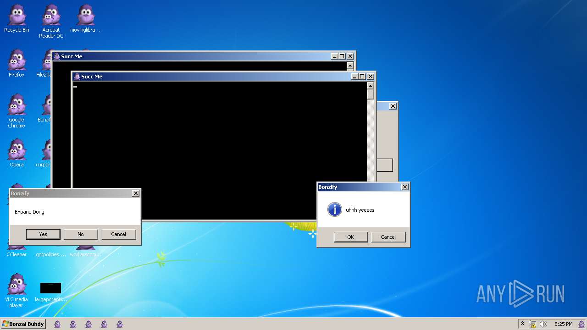Maximize the front Succ Me window
Viewport: 587px width, 330px height.
click(x=362, y=77)
